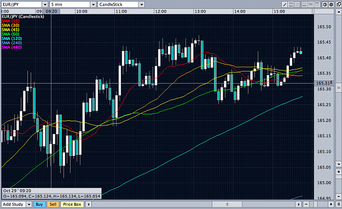The height and width of the screenshot is (209, 342).
Task: Click the CandleStick chart type field
Action: click(118, 4)
